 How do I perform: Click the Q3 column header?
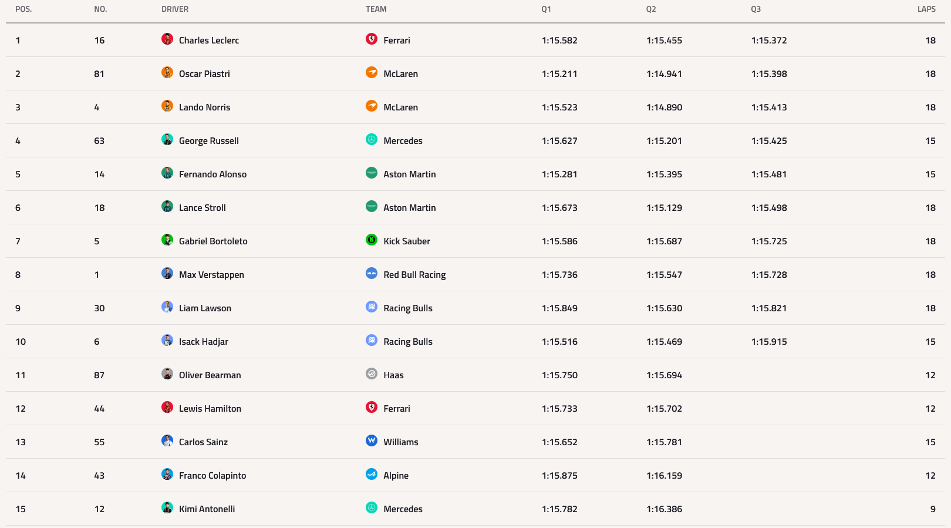click(756, 9)
